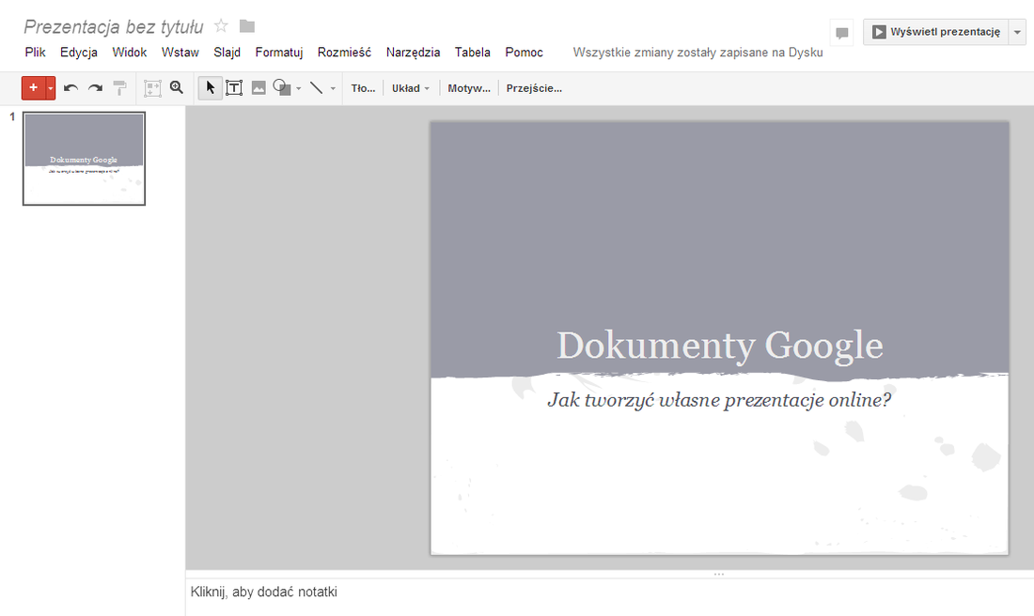Select the text box tool

click(234, 87)
